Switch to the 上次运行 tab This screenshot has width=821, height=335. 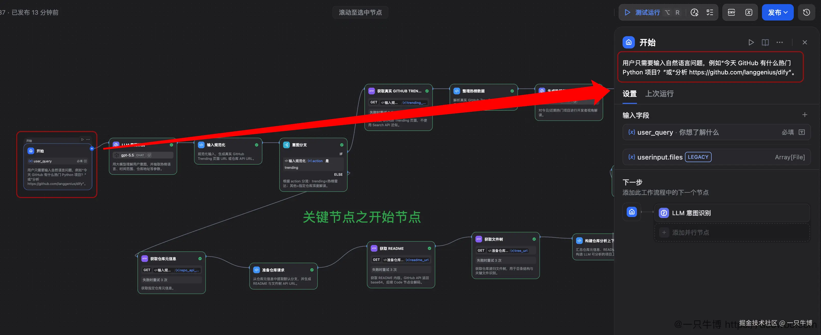(659, 94)
